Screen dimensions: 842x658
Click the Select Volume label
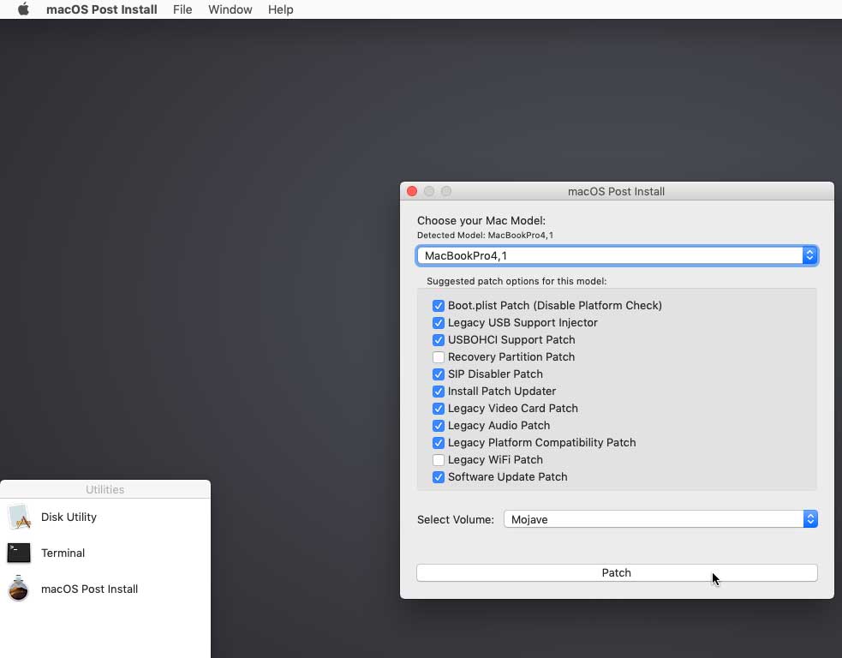pyautogui.click(x=456, y=519)
